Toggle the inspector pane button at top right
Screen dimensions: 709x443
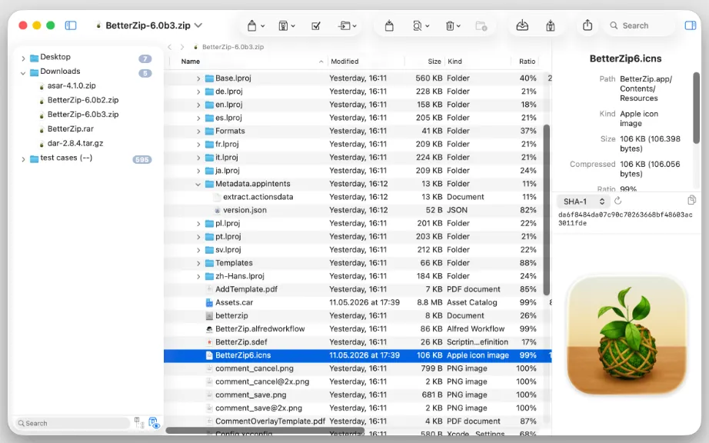(x=690, y=25)
